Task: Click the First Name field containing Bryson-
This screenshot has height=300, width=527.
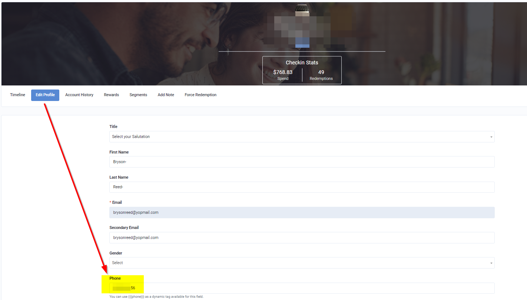Action: pos(302,162)
